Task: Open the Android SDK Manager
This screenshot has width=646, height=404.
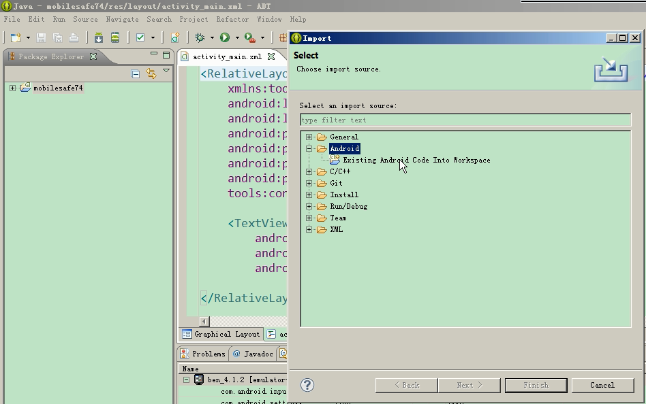Action: click(99, 38)
